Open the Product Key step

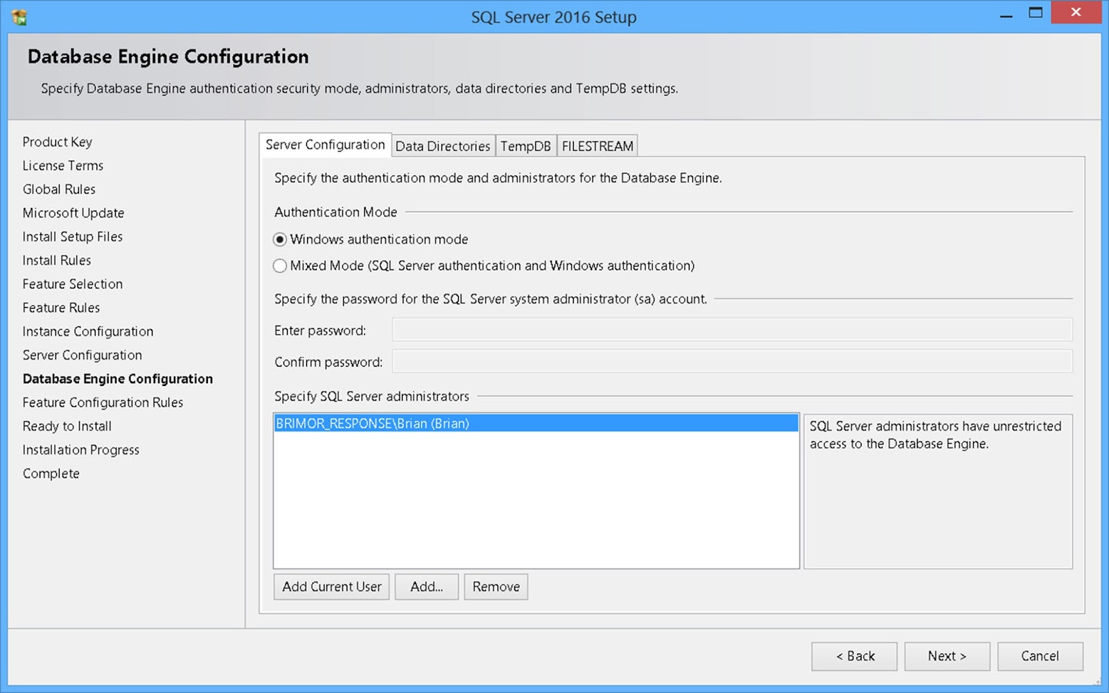58,142
